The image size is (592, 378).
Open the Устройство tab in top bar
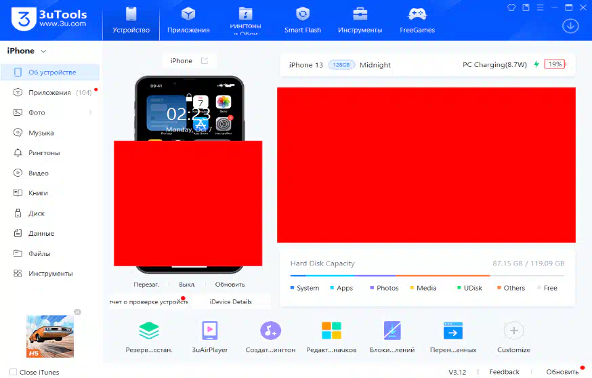point(131,20)
